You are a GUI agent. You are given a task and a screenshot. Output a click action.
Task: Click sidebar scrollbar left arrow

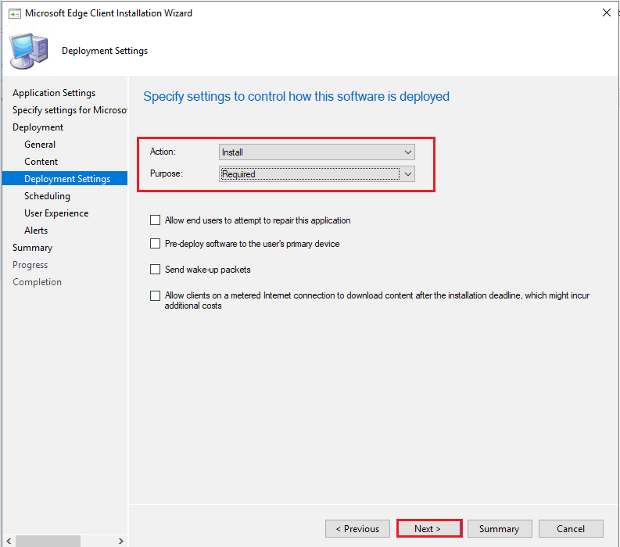9,541
